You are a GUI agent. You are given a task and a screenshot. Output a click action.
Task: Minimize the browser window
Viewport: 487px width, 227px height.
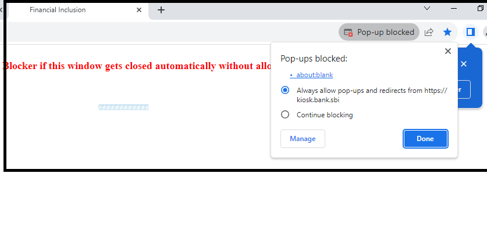point(454,8)
